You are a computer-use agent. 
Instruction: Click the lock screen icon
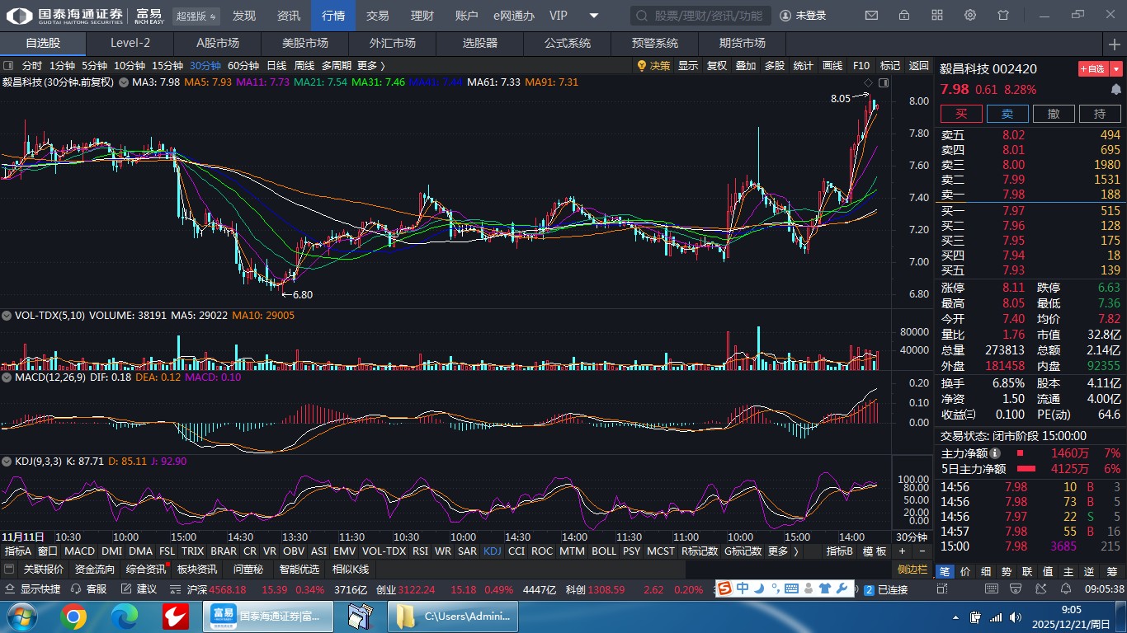[x=904, y=16]
